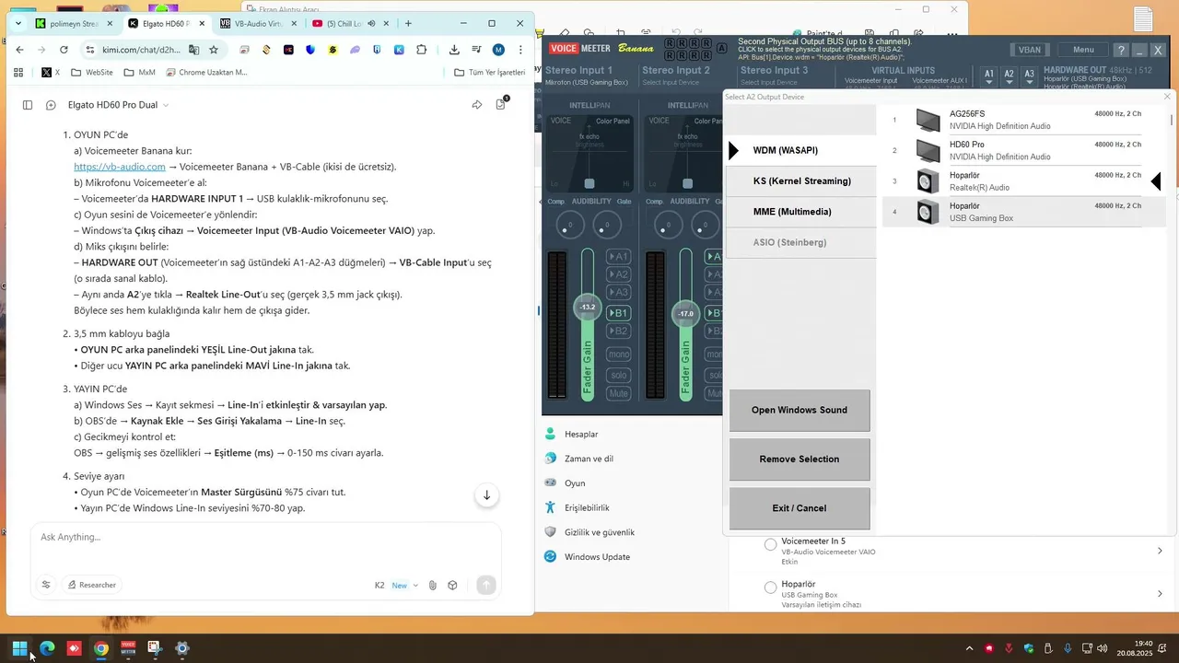Select Hoparlör USB Gaming Box radio button
1179x663 pixels.
pyautogui.click(x=771, y=587)
